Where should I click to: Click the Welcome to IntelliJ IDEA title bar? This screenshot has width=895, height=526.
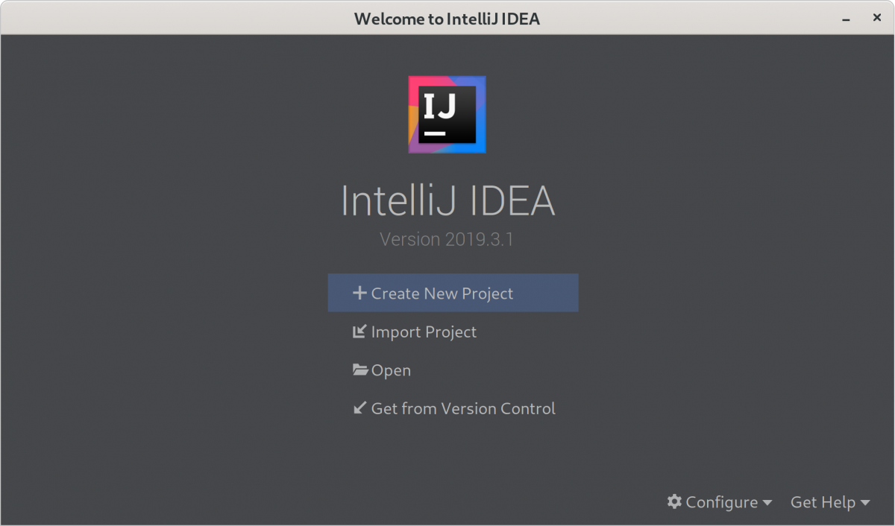[447, 18]
